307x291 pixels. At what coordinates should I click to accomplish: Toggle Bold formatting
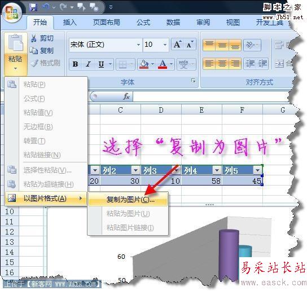click(76, 64)
